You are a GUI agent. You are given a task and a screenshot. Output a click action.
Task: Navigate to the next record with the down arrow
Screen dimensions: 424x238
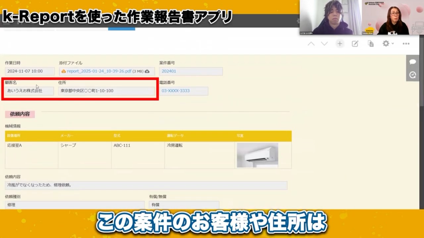(324, 43)
